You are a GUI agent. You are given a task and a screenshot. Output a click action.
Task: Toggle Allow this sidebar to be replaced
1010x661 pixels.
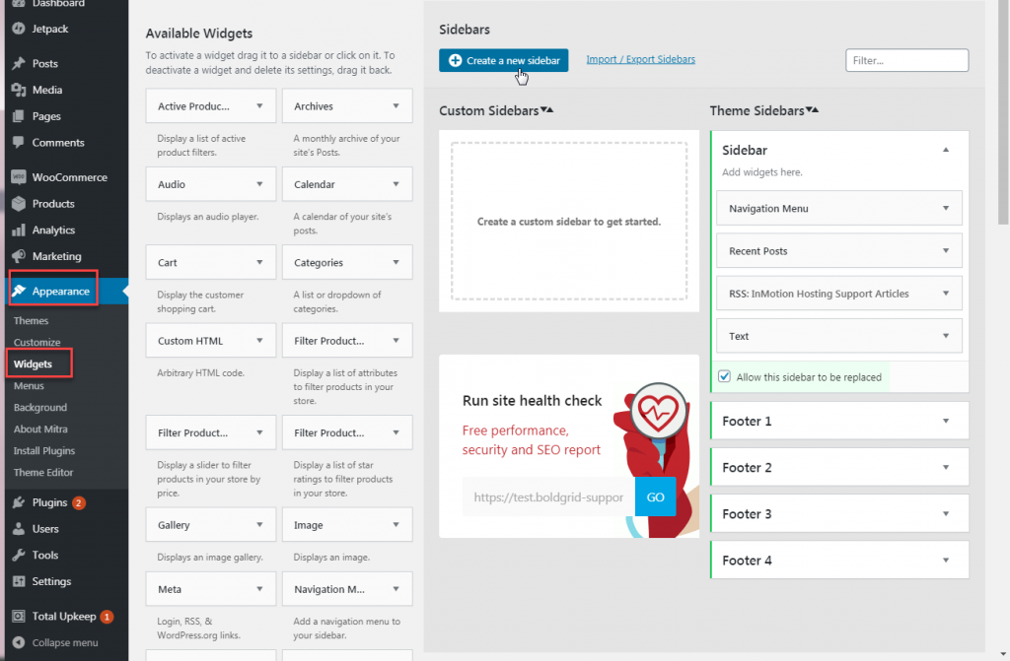[725, 376]
